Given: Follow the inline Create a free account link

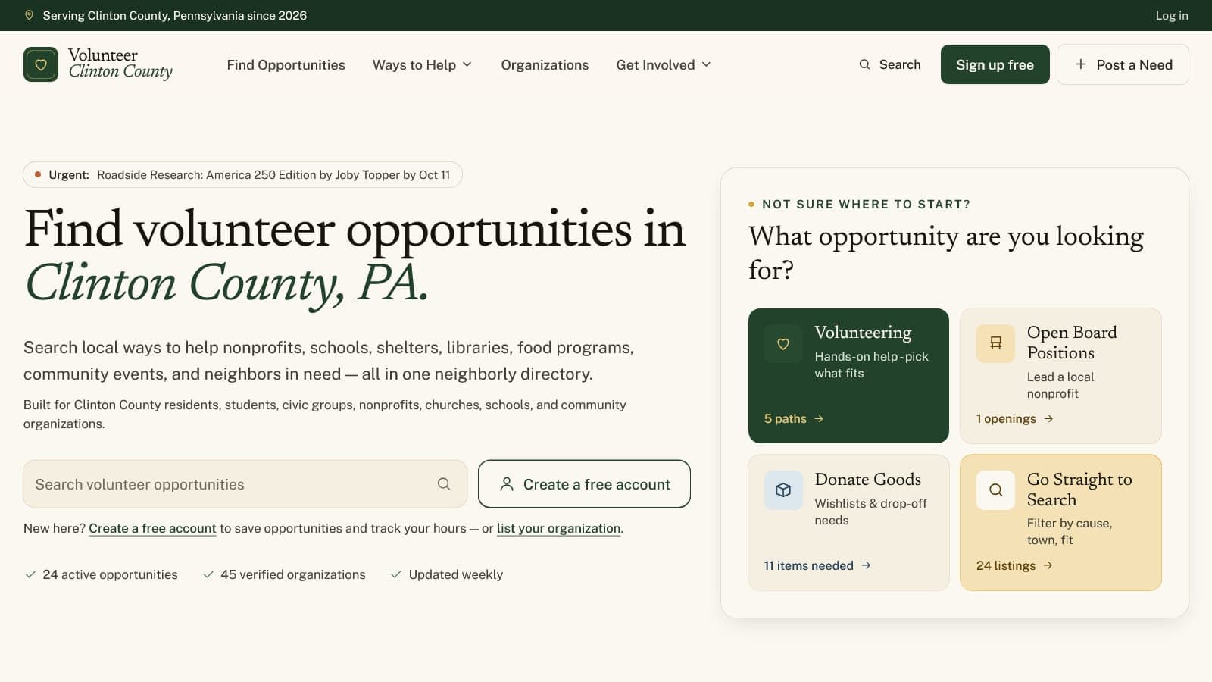Looking at the screenshot, I should (152, 528).
